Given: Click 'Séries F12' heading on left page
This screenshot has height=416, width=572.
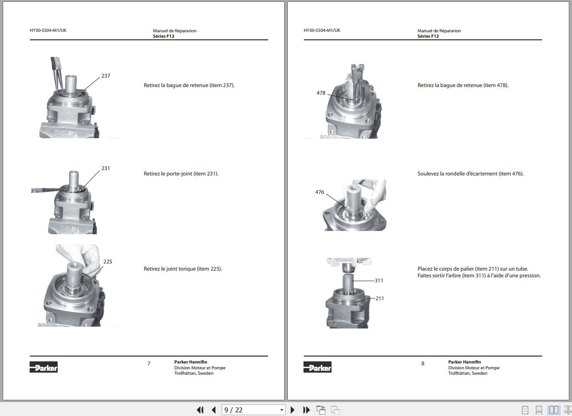Looking at the screenshot, I should [163, 36].
